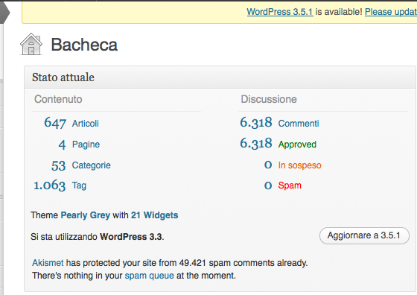
Task: View Approved comments
Action: [x=297, y=145]
